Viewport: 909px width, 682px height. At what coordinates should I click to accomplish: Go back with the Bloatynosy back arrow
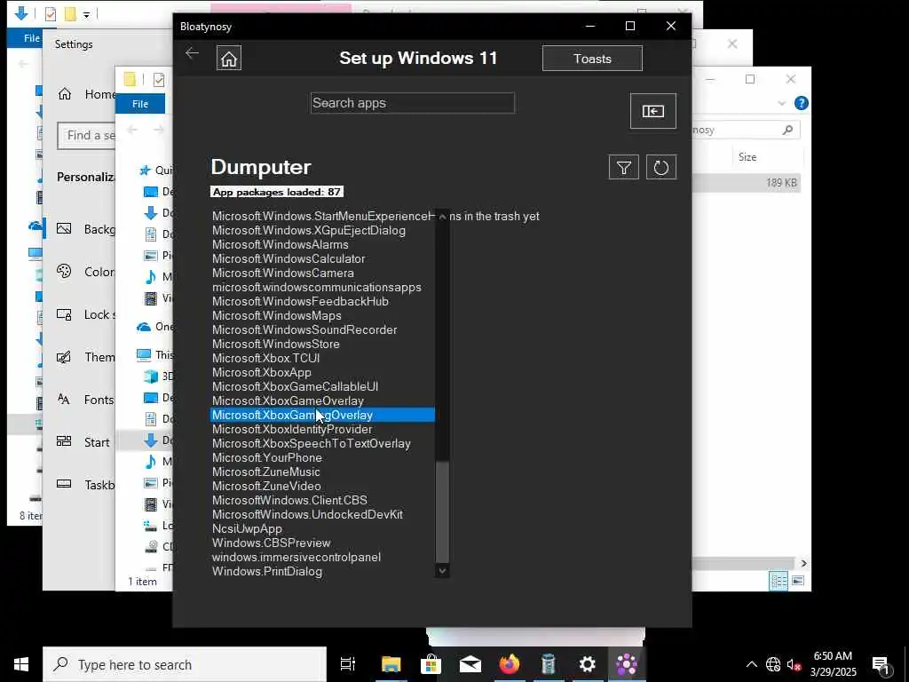[192, 53]
